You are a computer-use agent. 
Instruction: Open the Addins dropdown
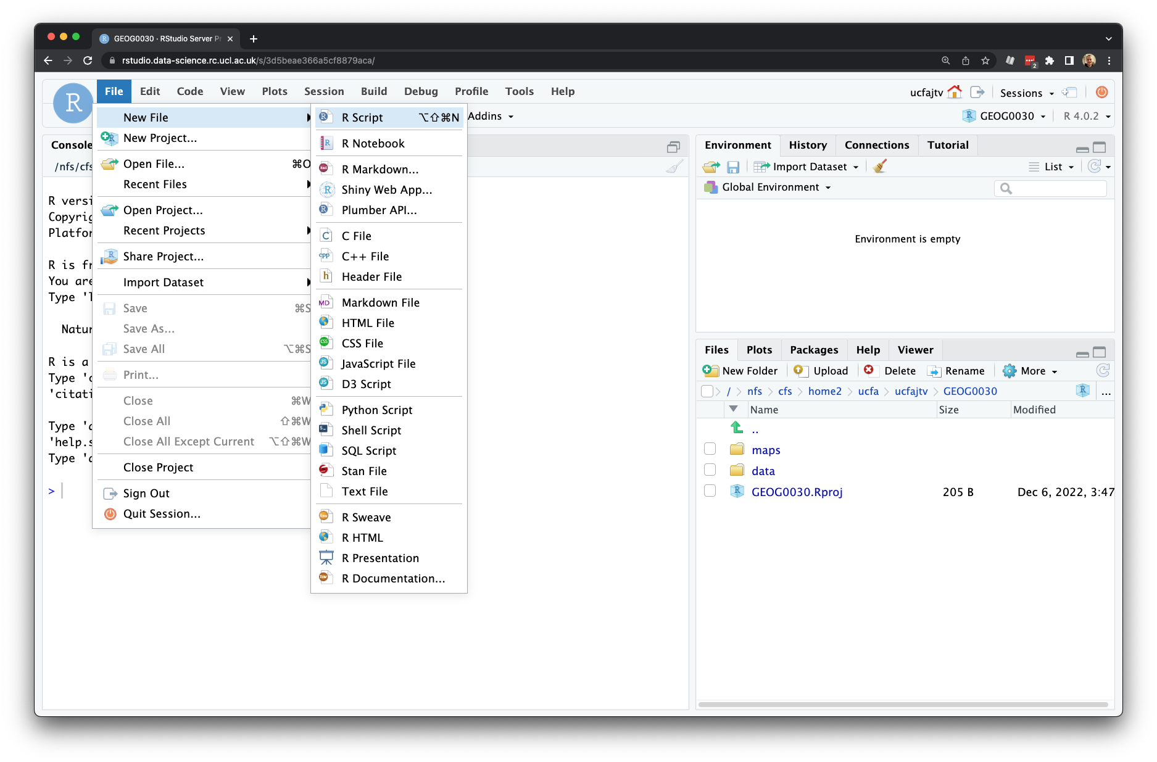pos(491,116)
